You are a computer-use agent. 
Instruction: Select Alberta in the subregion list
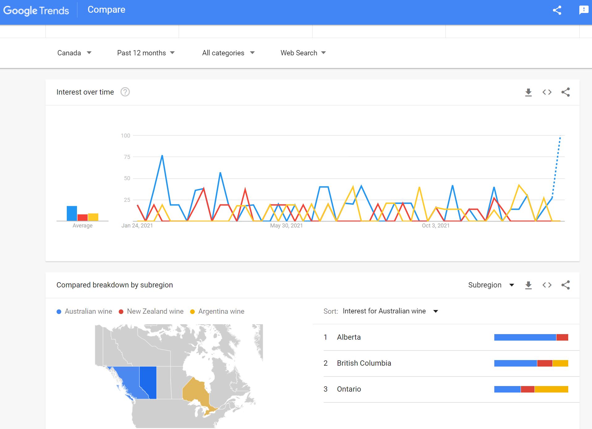pyautogui.click(x=349, y=337)
